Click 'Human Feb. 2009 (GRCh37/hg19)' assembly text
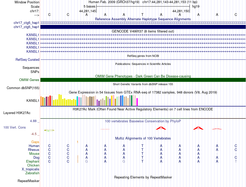Screen dimensions: 246x187 (114, 2)
